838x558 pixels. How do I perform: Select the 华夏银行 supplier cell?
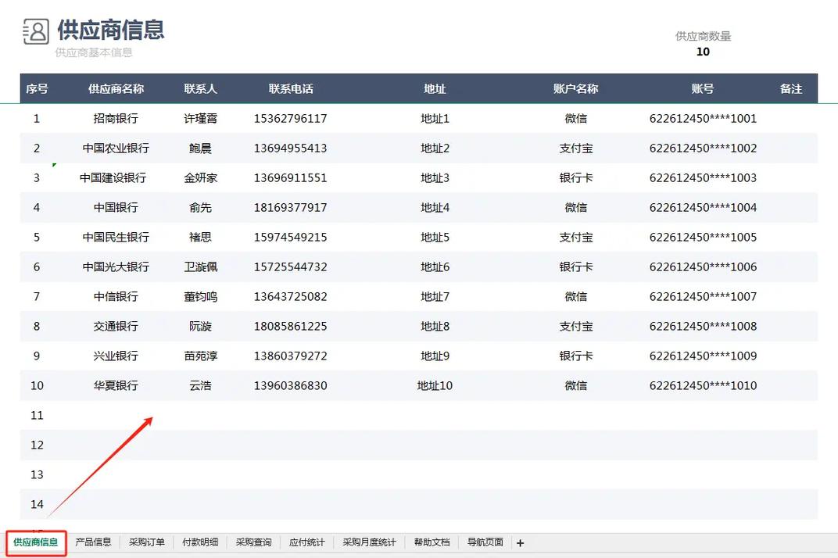click(116, 385)
